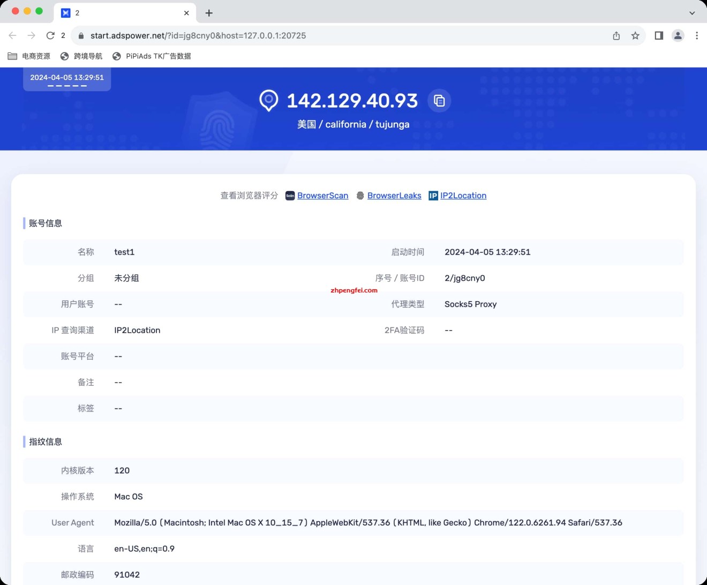
Task: Expand the extensions chevron in toolbar
Action: pyautogui.click(x=693, y=12)
